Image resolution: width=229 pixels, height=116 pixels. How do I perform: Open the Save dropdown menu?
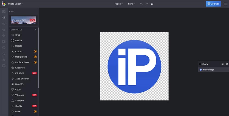point(131,4)
